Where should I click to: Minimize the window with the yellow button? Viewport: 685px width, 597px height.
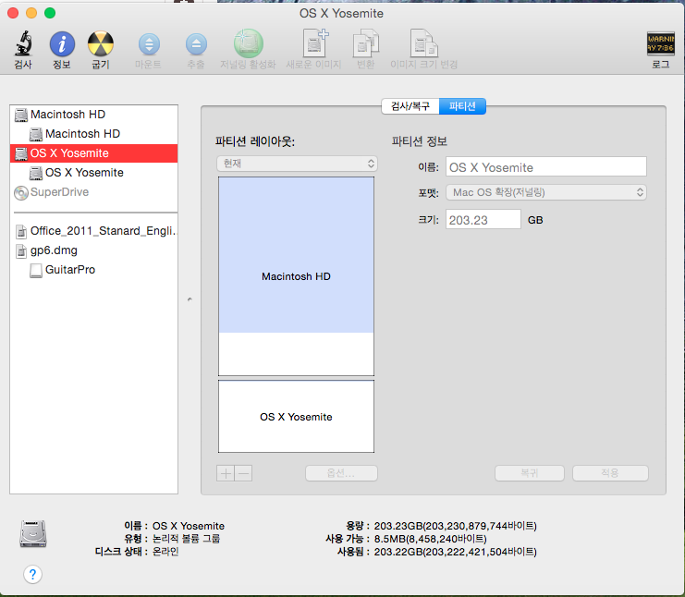[x=31, y=13]
